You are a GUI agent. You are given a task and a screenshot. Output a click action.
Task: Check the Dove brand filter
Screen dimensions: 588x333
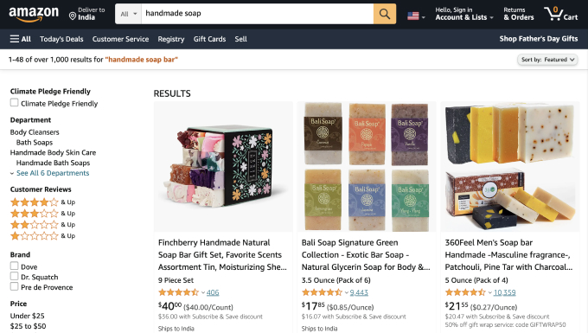pos(14,266)
